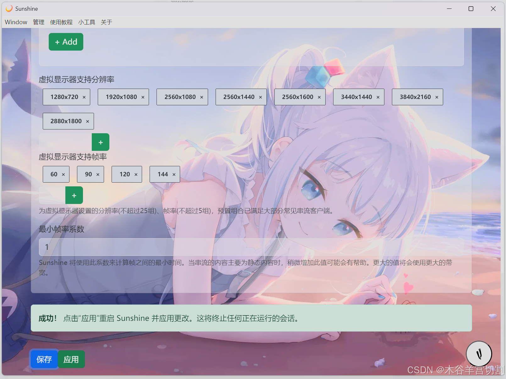
Task: Remove the 1280x720 resolution tag
Action: coord(84,97)
